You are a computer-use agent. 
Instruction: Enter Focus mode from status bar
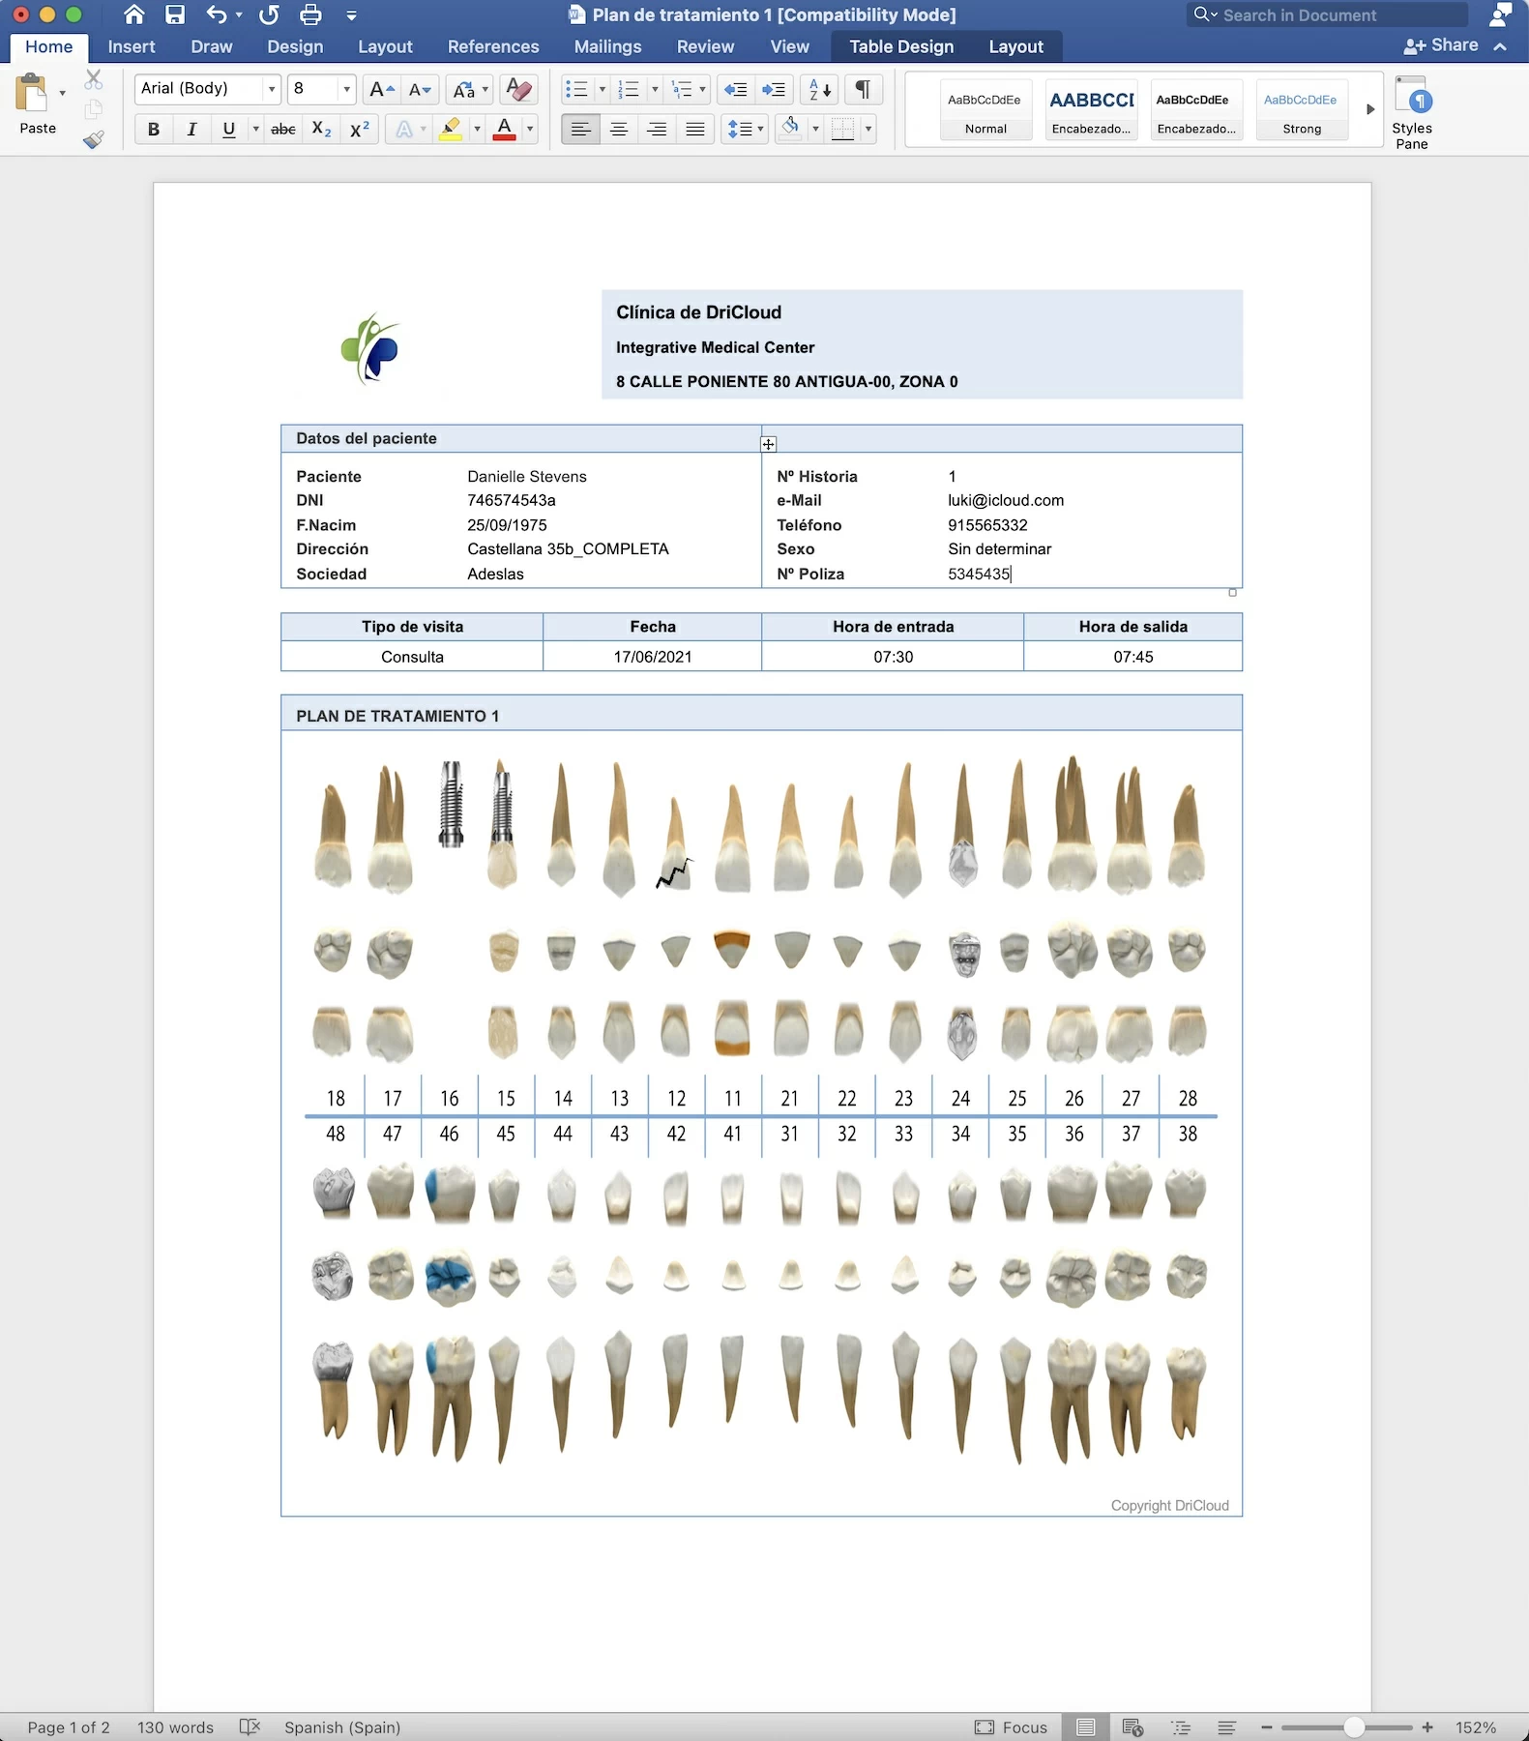click(x=1012, y=1727)
